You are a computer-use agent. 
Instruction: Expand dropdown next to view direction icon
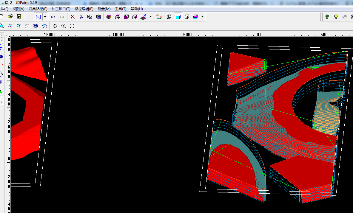pyautogui.click(x=150, y=17)
